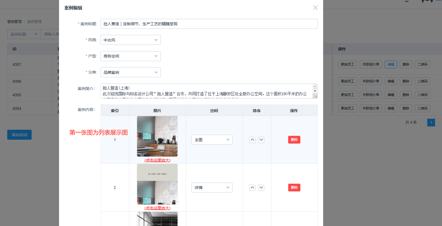Click the 更换员工 button for case 4356
The height and width of the screenshot is (226, 442).
point(348,81)
